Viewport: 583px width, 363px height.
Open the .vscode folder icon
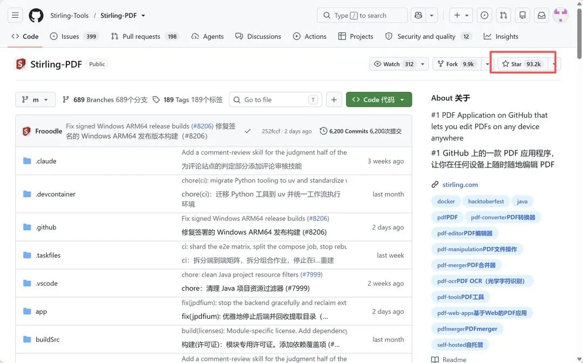click(27, 283)
